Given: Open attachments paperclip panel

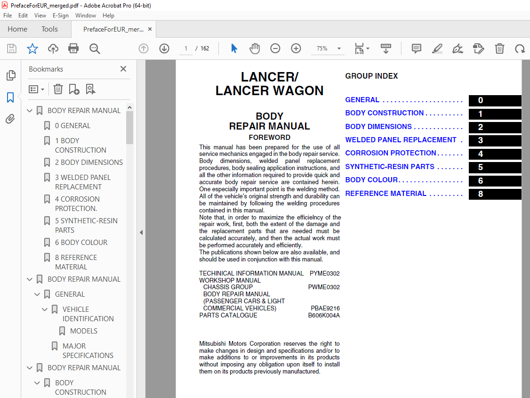Looking at the screenshot, I should pyautogui.click(x=10, y=119).
